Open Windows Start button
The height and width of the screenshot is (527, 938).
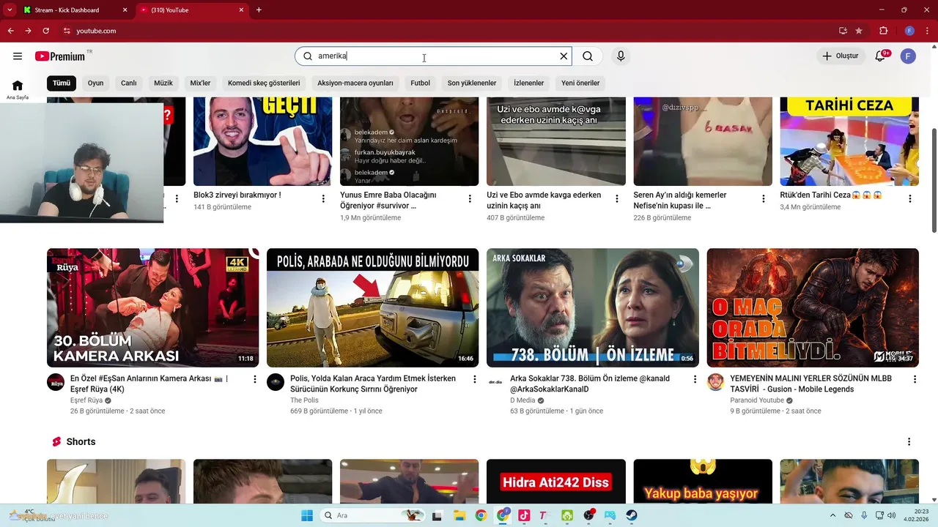pyautogui.click(x=306, y=515)
